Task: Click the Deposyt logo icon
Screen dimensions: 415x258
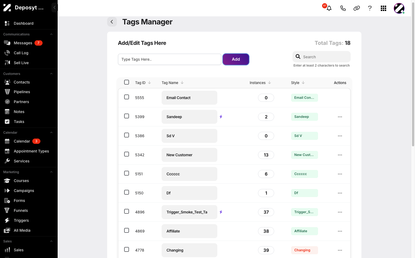Action: coord(7,8)
